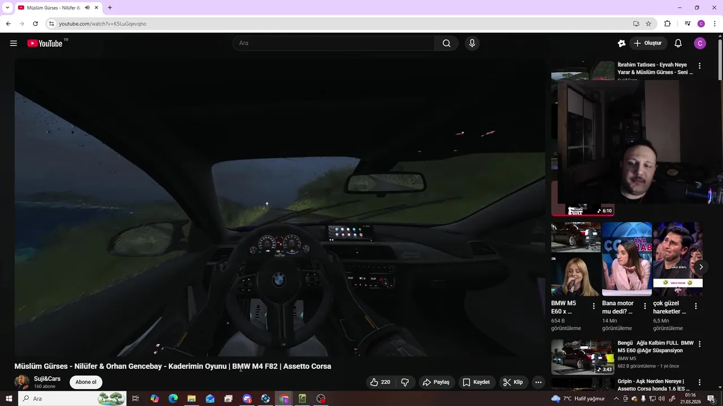723x406 pixels.
Task: Open the 'Bana motor mu dedi?' short
Action: (627, 259)
